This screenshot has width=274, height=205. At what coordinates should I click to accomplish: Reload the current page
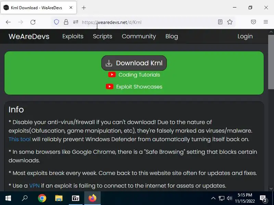coord(33,22)
